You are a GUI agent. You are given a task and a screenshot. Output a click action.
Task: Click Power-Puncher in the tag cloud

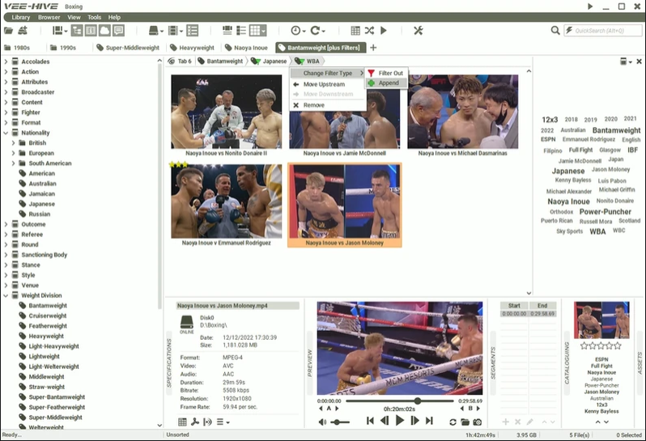tap(606, 212)
